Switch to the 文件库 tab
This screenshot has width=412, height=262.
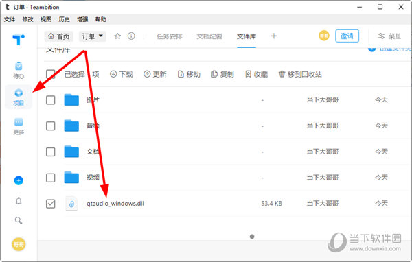coord(247,36)
